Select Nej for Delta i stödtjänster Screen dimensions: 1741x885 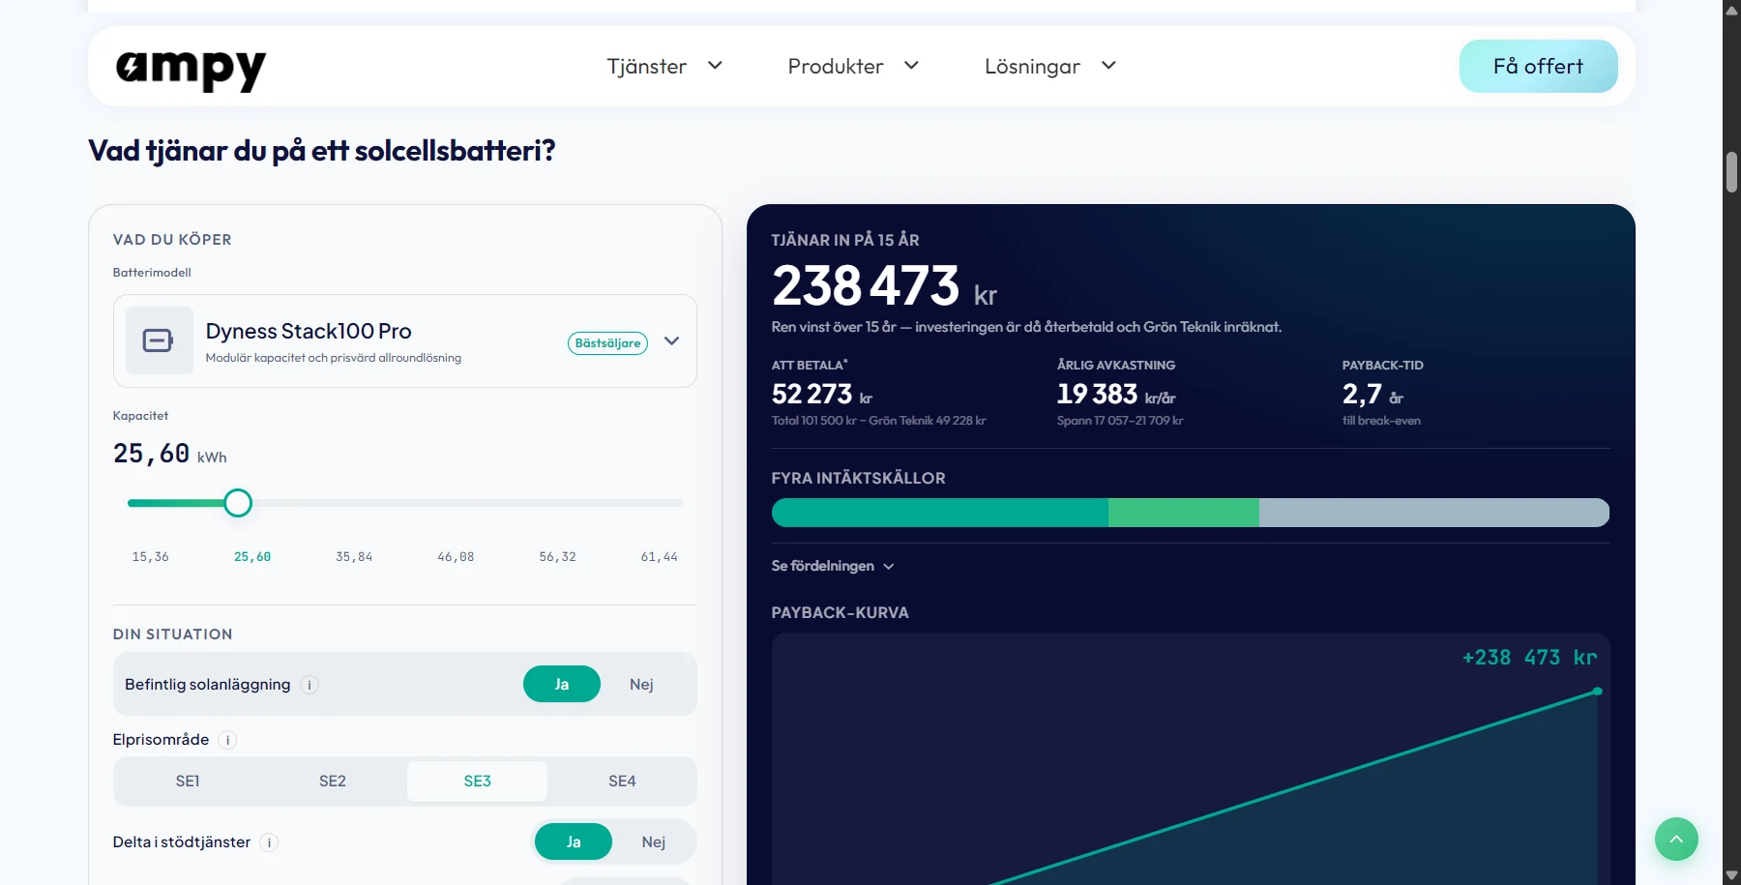654,841
